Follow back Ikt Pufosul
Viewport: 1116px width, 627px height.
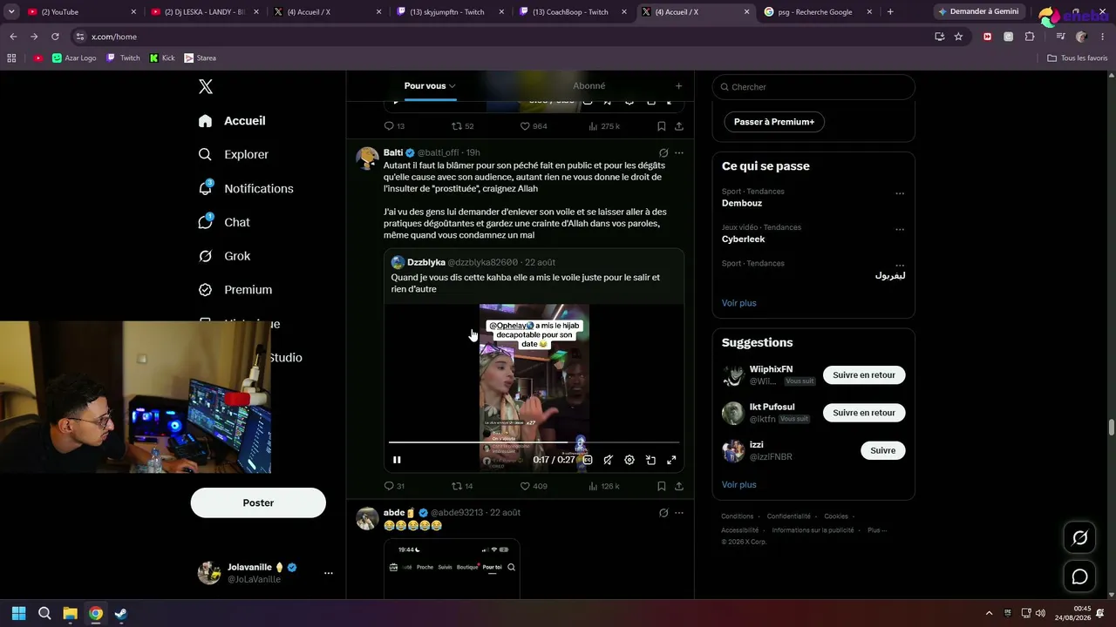click(864, 413)
